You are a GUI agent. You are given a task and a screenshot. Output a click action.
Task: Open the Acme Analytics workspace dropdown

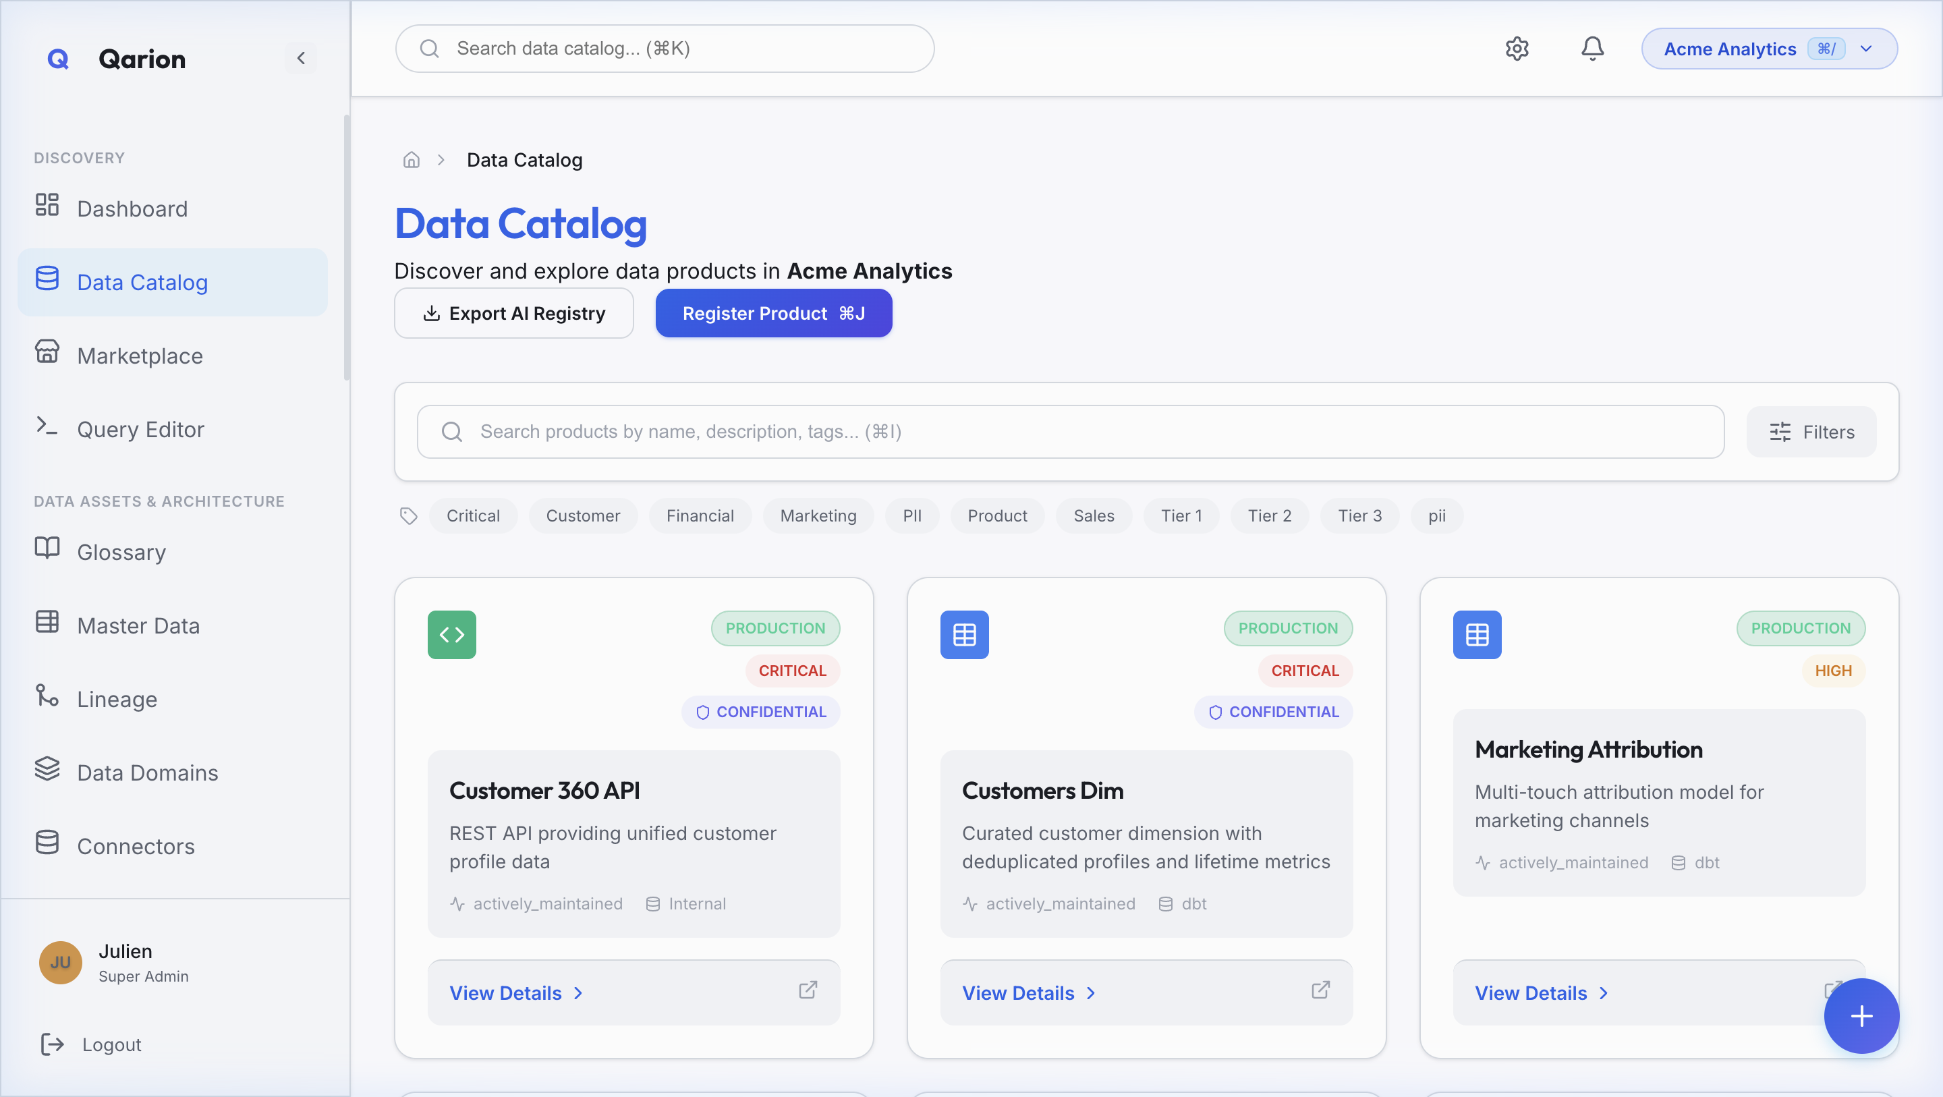pyautogui.click(x=1770, y=49)
